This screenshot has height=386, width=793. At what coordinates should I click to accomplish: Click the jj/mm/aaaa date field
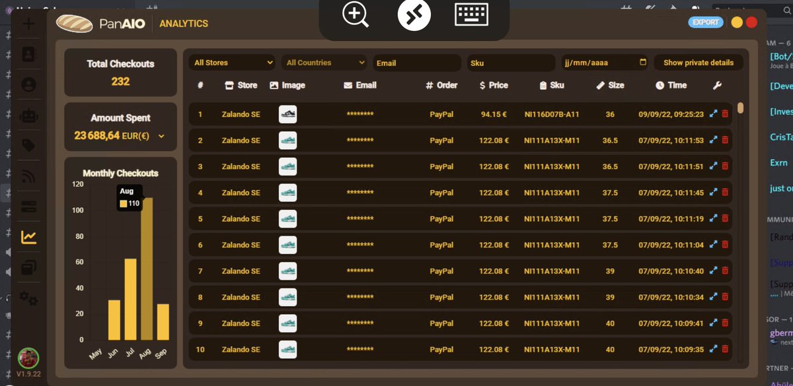(605, 63)
